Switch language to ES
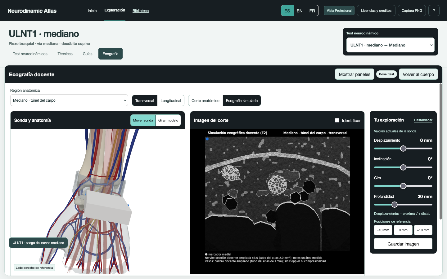This screenshot has width=447, height=279. point(287,11)
